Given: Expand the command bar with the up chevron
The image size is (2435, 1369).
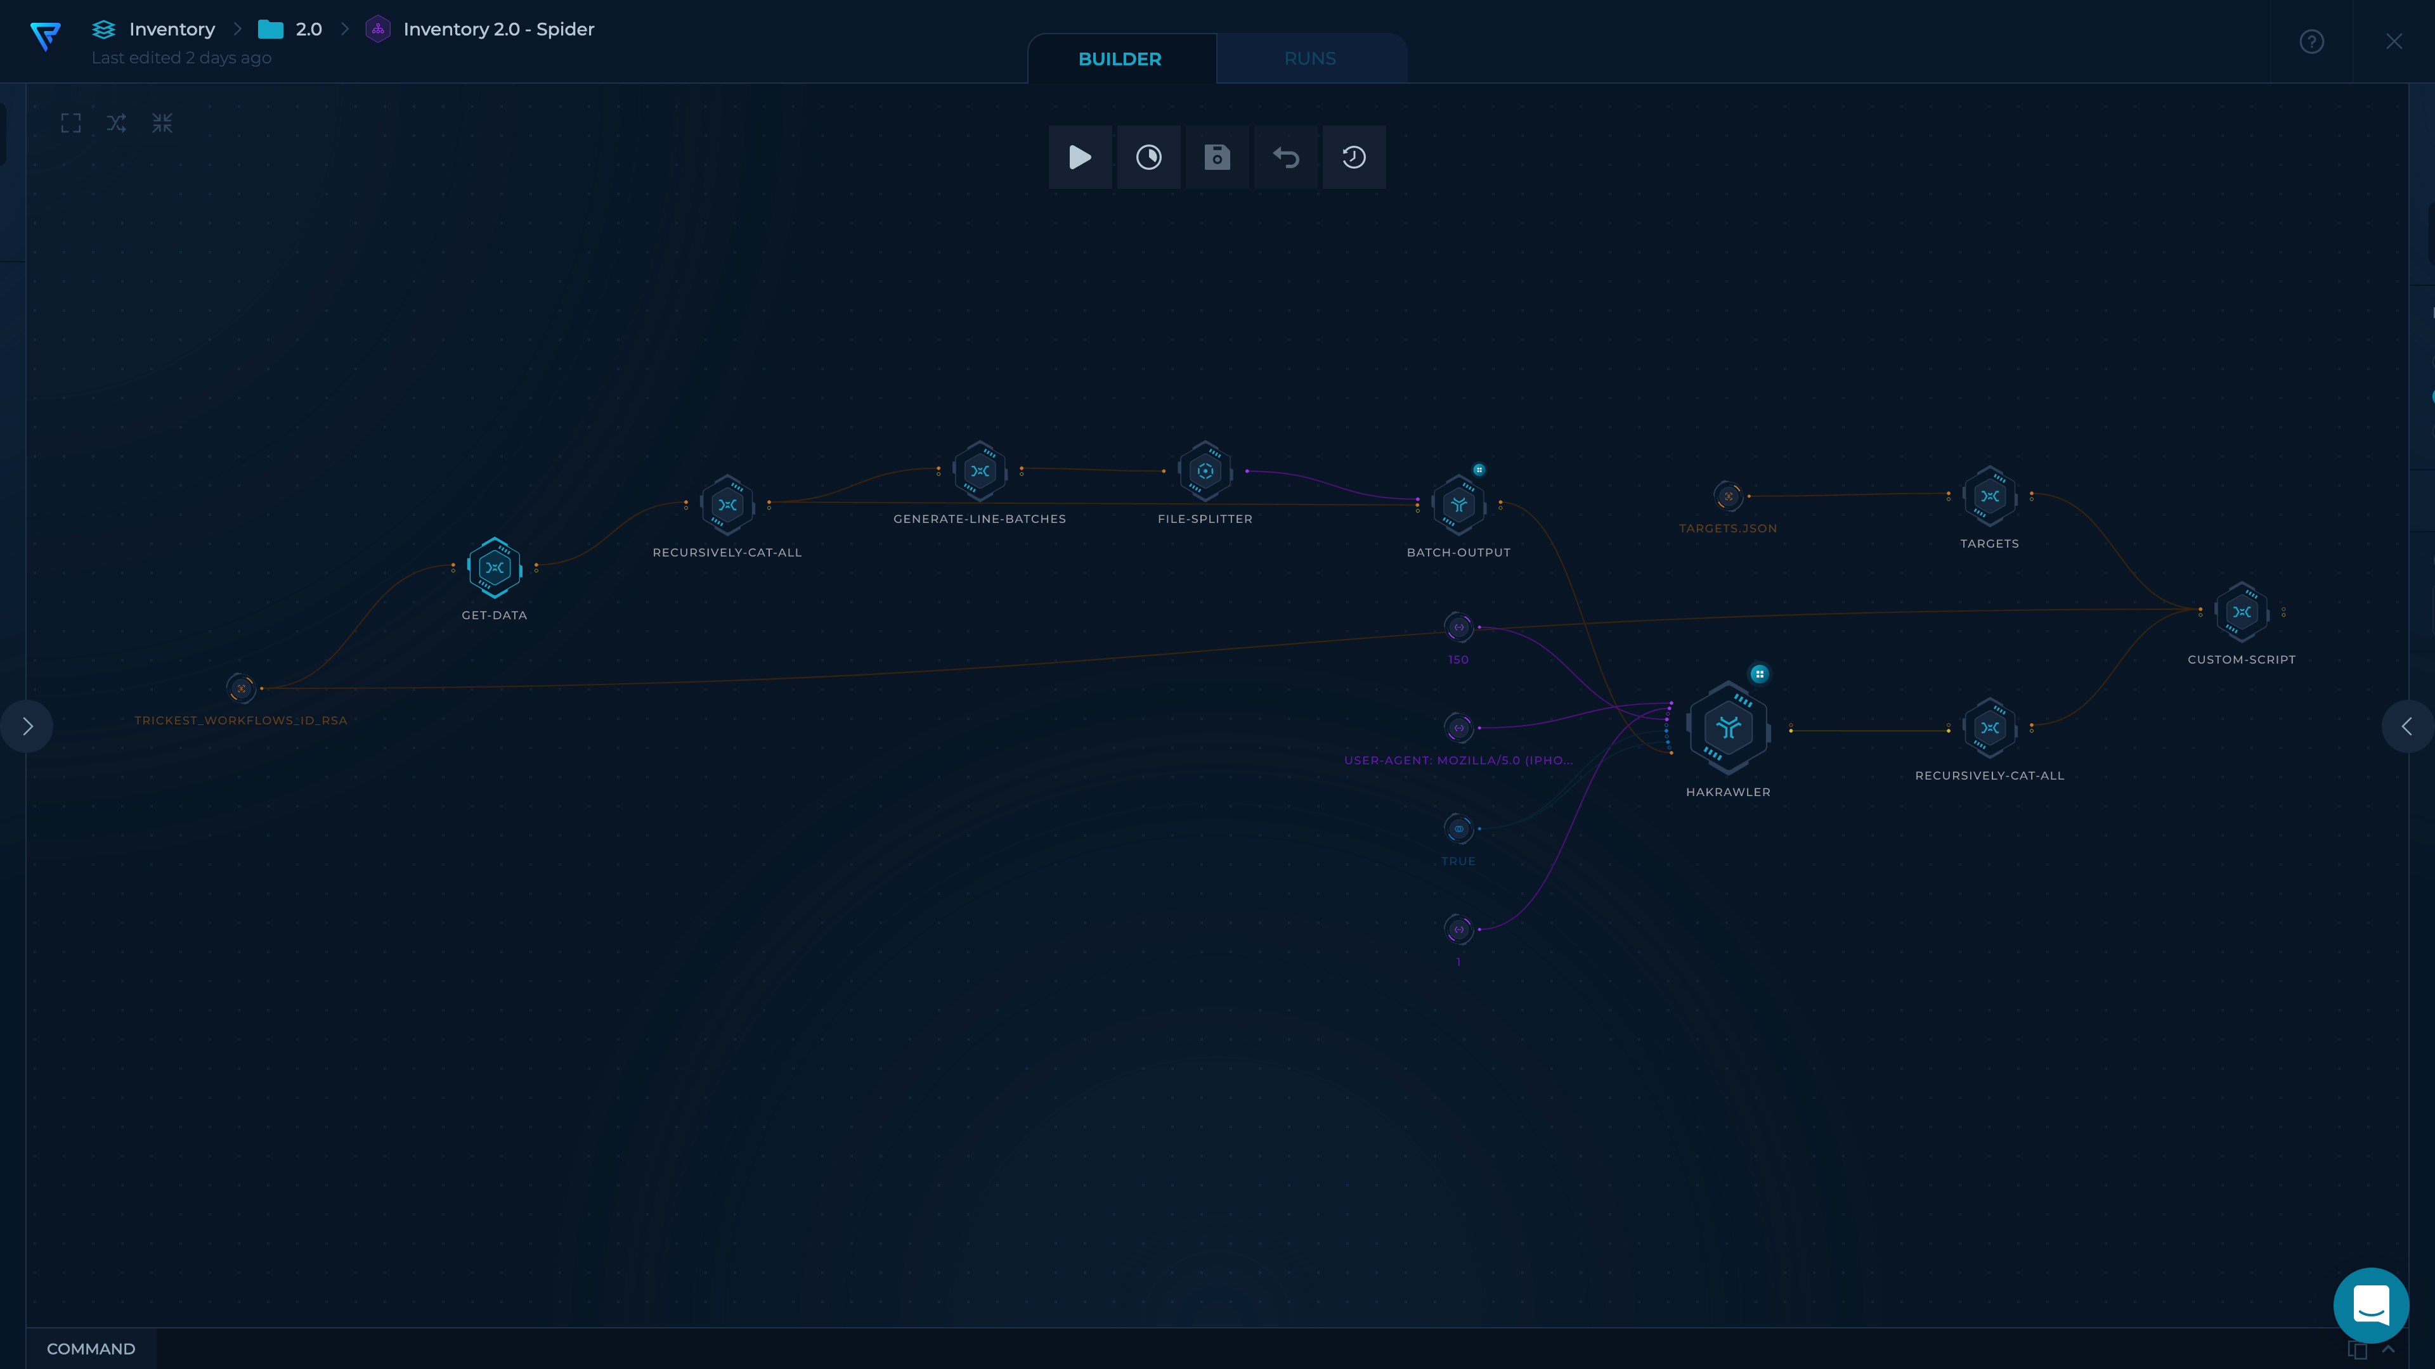Looking at the screenshot, I should click(2389, 1348).
